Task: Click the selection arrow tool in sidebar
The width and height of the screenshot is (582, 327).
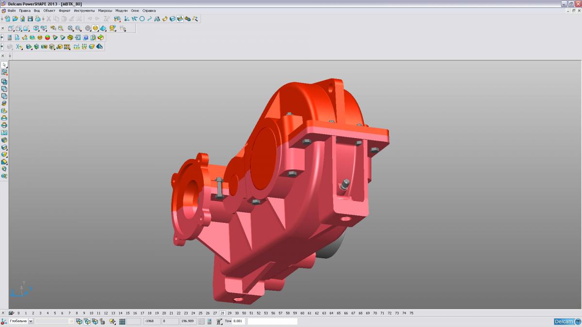Action: 4,64
